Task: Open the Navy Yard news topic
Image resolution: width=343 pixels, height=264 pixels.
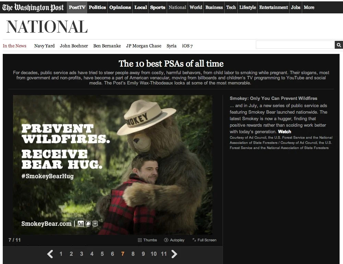Action: point(44,46)
